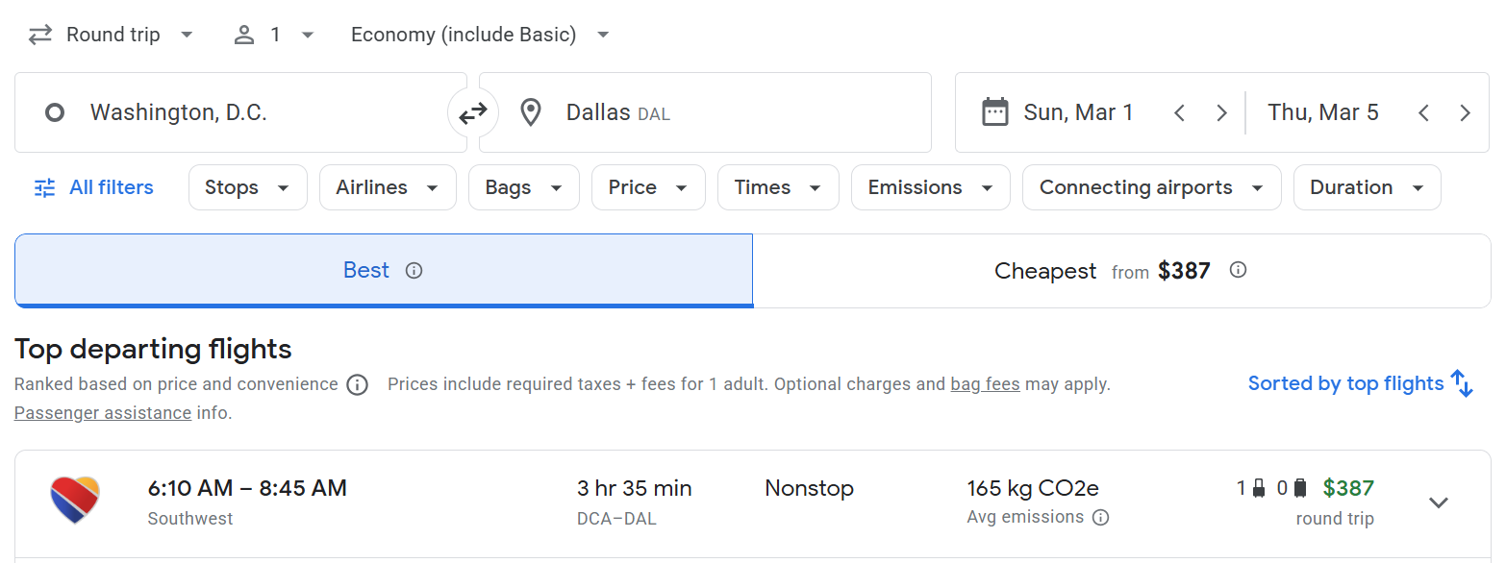Click Avg emissions info icon
The image size is (1506, 563).
click(x=1101, y=518)
